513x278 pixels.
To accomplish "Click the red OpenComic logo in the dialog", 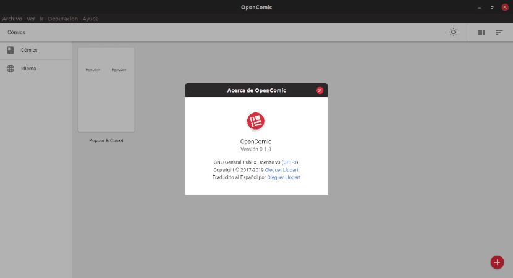I will click(x=255, y=121).
